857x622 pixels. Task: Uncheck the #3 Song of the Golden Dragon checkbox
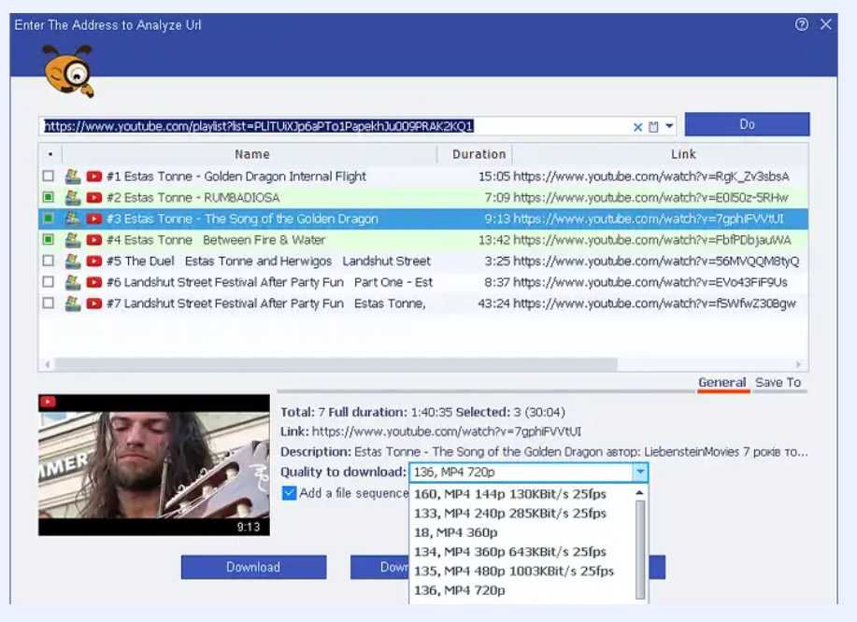point(48,218)
